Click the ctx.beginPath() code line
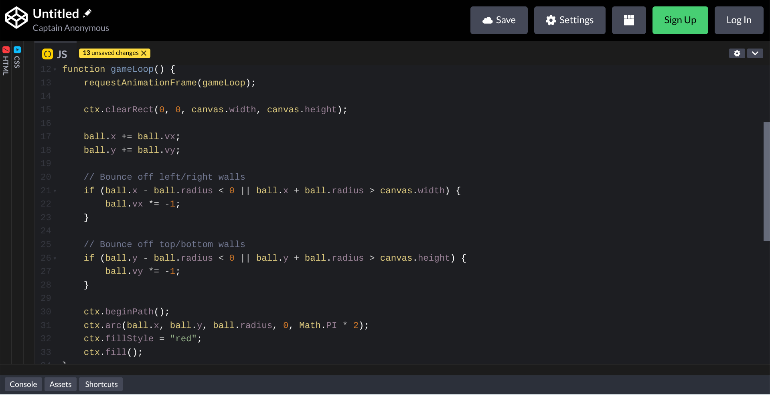The image size is (770, 395). (127, 312)
